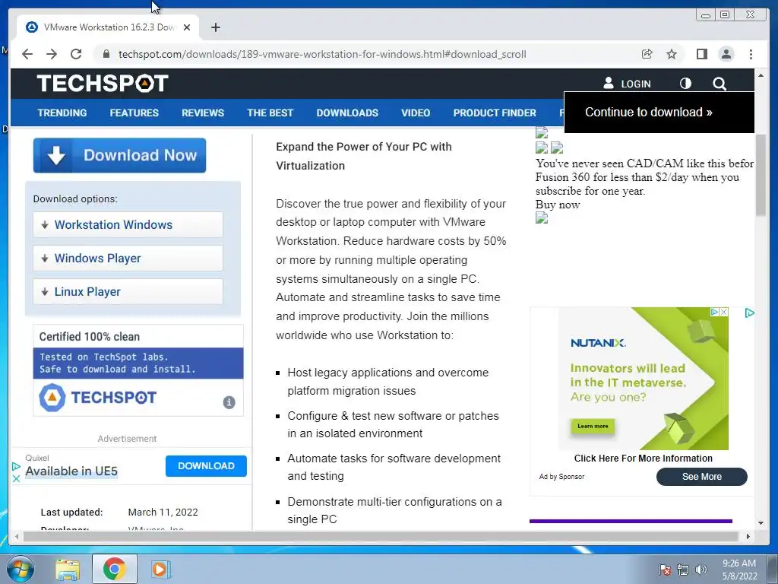This screenshot has width=778, height=584.
Task: Open the LOGIN link
Action: coord(627,84)
